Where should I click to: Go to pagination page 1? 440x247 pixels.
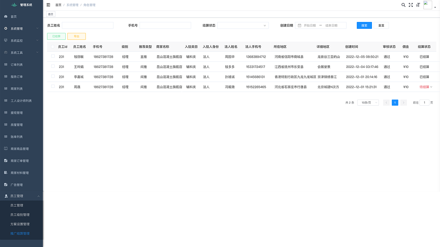pos(395,103)
